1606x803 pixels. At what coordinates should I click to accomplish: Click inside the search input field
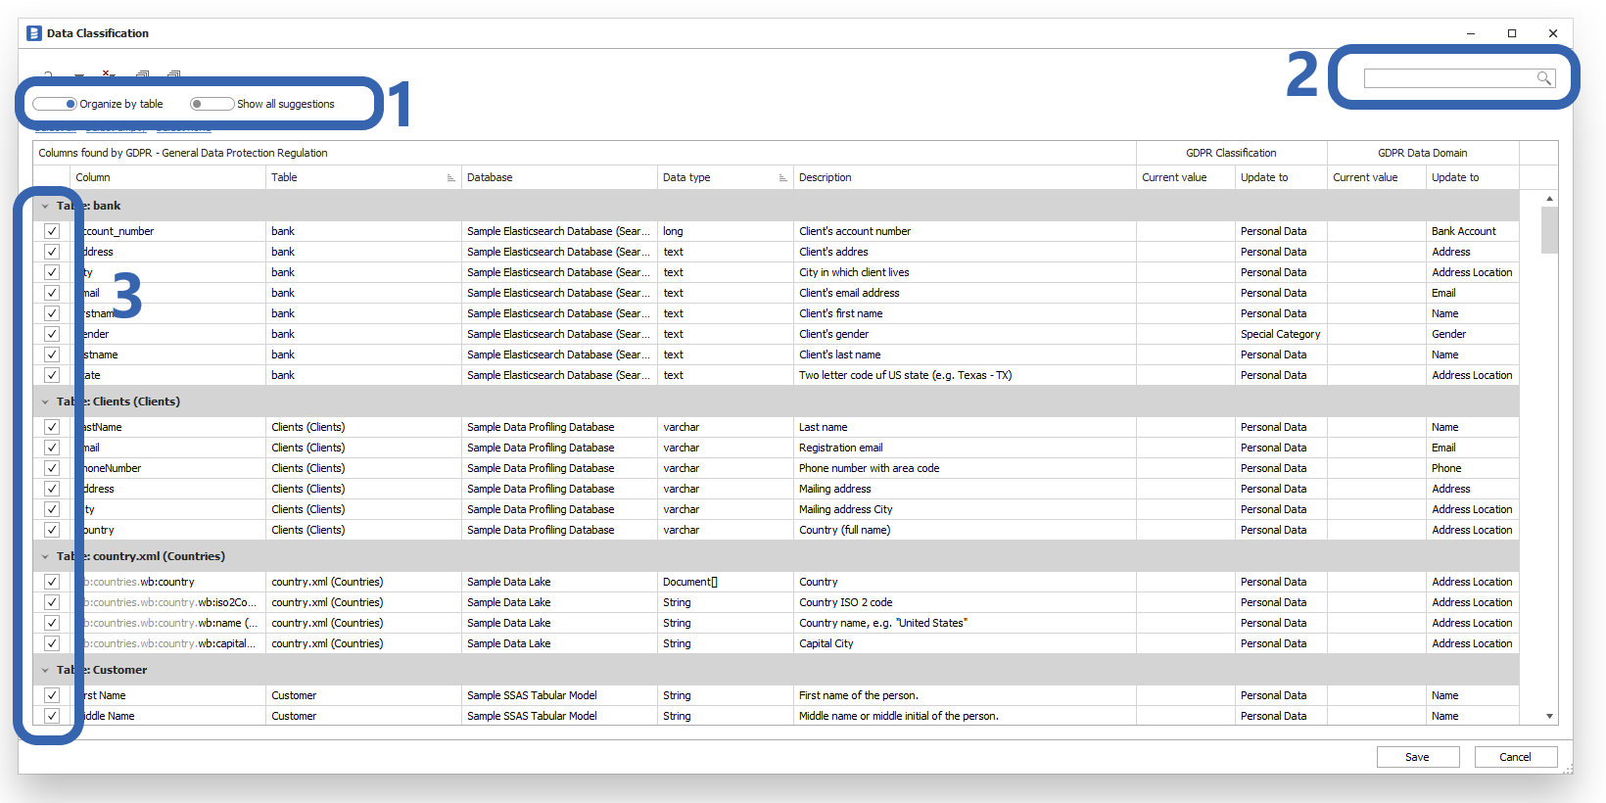point(1447,78)
